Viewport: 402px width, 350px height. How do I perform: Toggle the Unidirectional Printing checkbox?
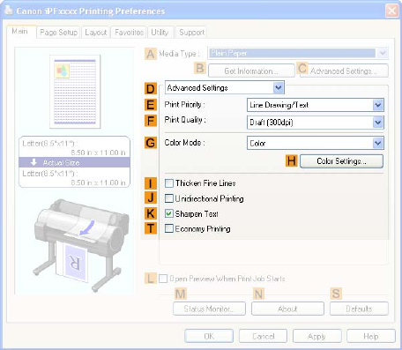[169, 198]
